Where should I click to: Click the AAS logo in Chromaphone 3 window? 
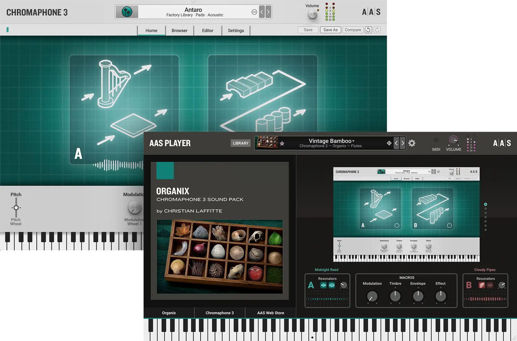[371, 12]
